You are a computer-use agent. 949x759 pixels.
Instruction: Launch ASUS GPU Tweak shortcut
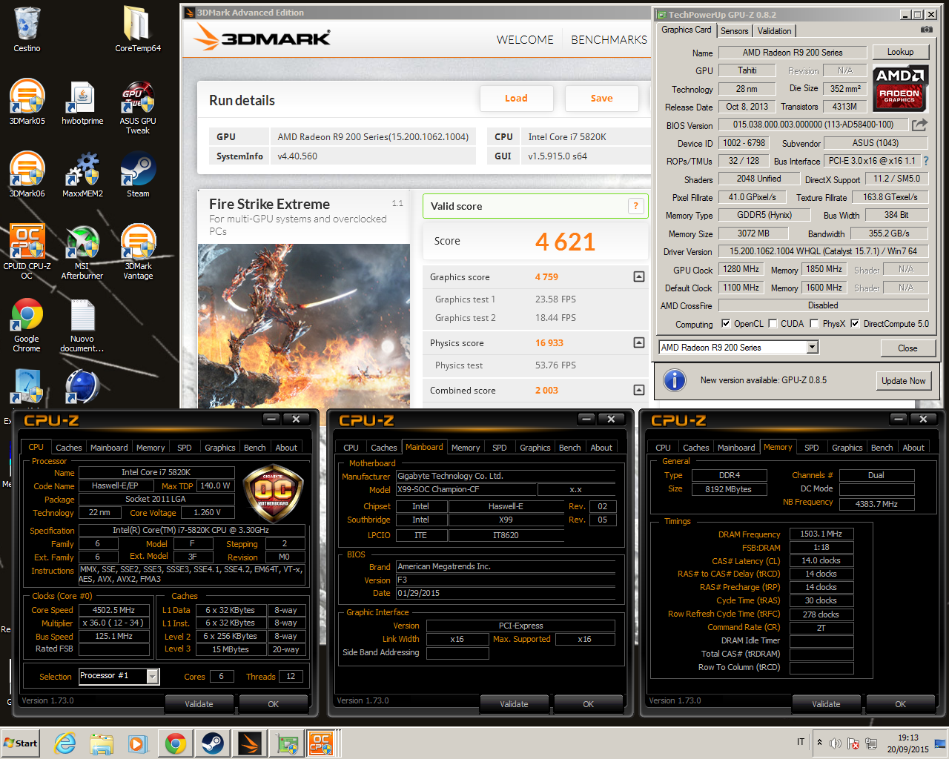click(x=138, y=107)
